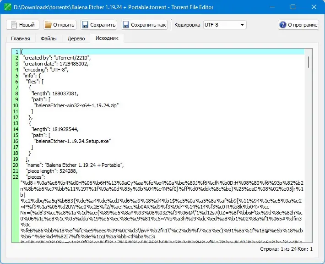The width and height of the screenshot is (325, 264).
Task: Click the "info": { line
Action: click(x=32, y=76)
